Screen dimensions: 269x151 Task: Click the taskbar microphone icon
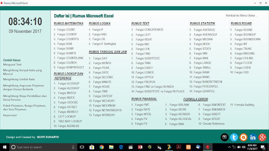(x=73, y=147)
